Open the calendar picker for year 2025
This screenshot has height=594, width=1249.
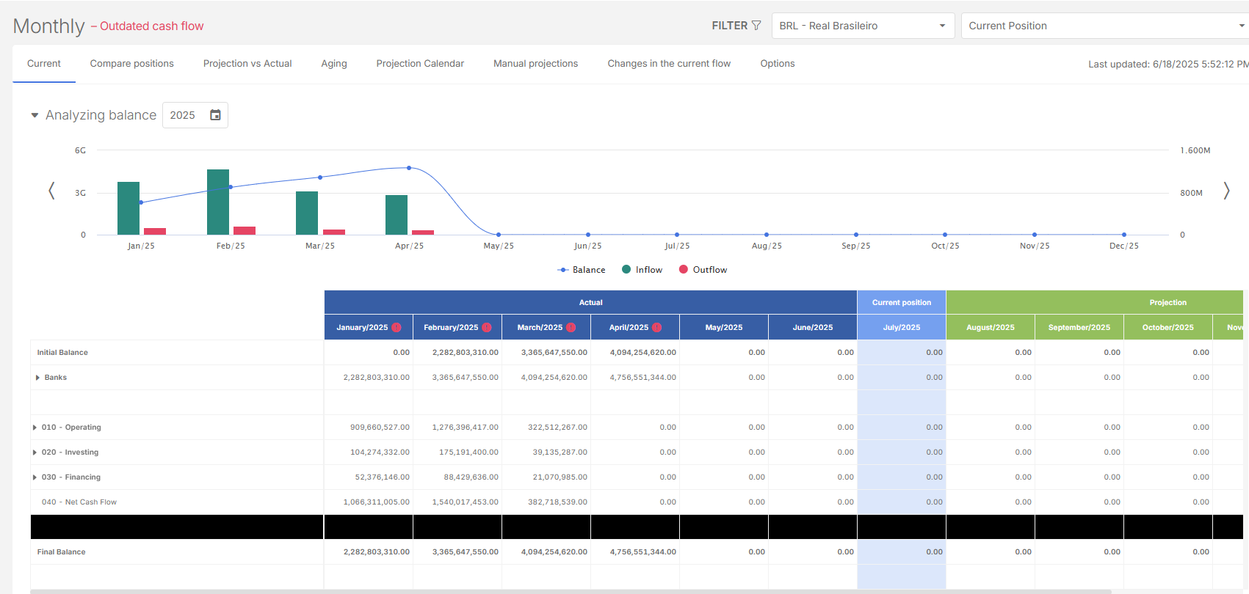pyautogui.click(x=215, y=115)
